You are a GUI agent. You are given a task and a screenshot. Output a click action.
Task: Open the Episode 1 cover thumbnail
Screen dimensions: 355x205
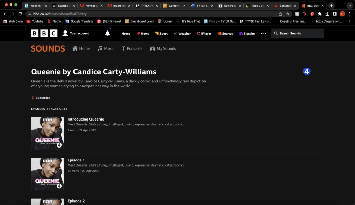tap(47, 174)
